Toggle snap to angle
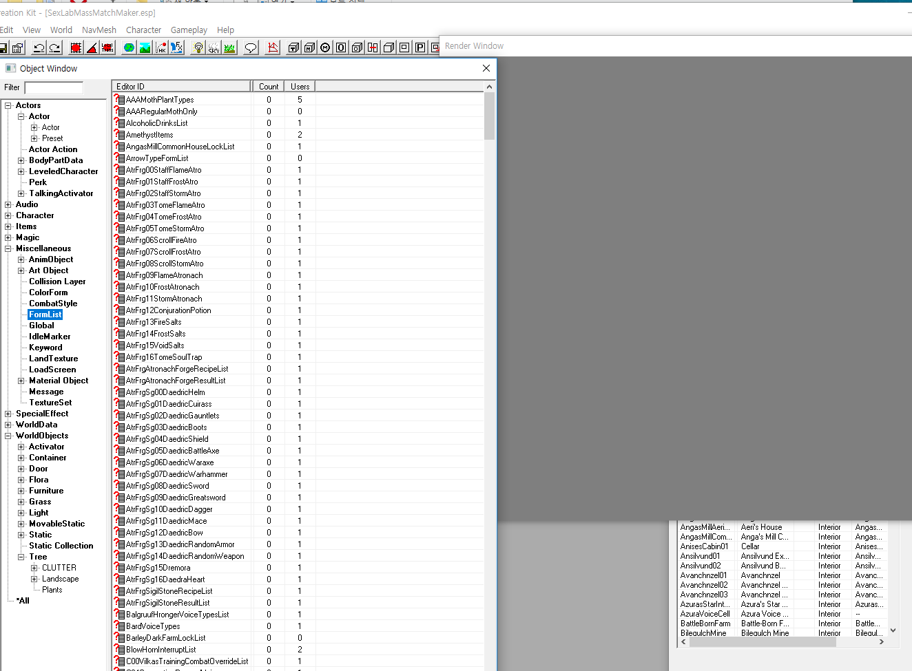912x671 pixels. pyautogui.click(x=92, y=47)
